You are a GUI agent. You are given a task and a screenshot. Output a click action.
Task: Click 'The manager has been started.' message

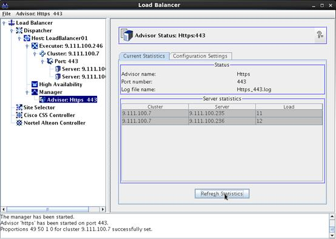[37, 217]
